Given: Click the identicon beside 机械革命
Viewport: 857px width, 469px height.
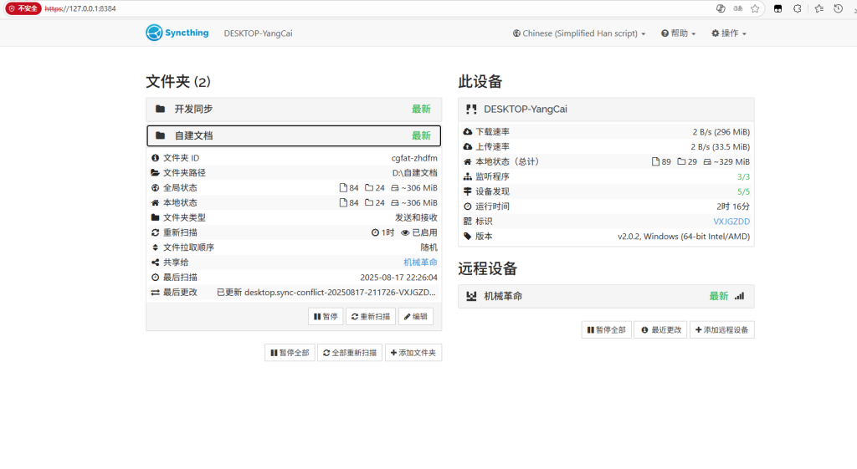Looking at the screenshot, I should (x=471, y=296).
